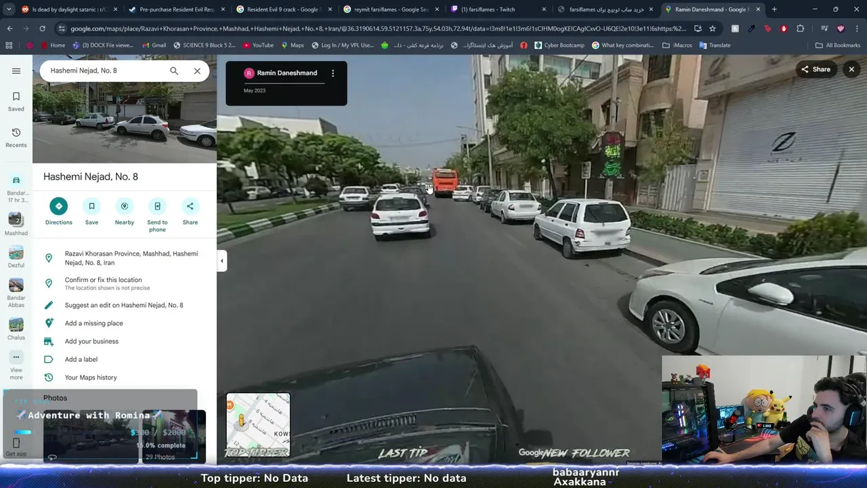Open All Bookmarks folder
The width and height of the screenshot is (867, 488).
point(838,45)
